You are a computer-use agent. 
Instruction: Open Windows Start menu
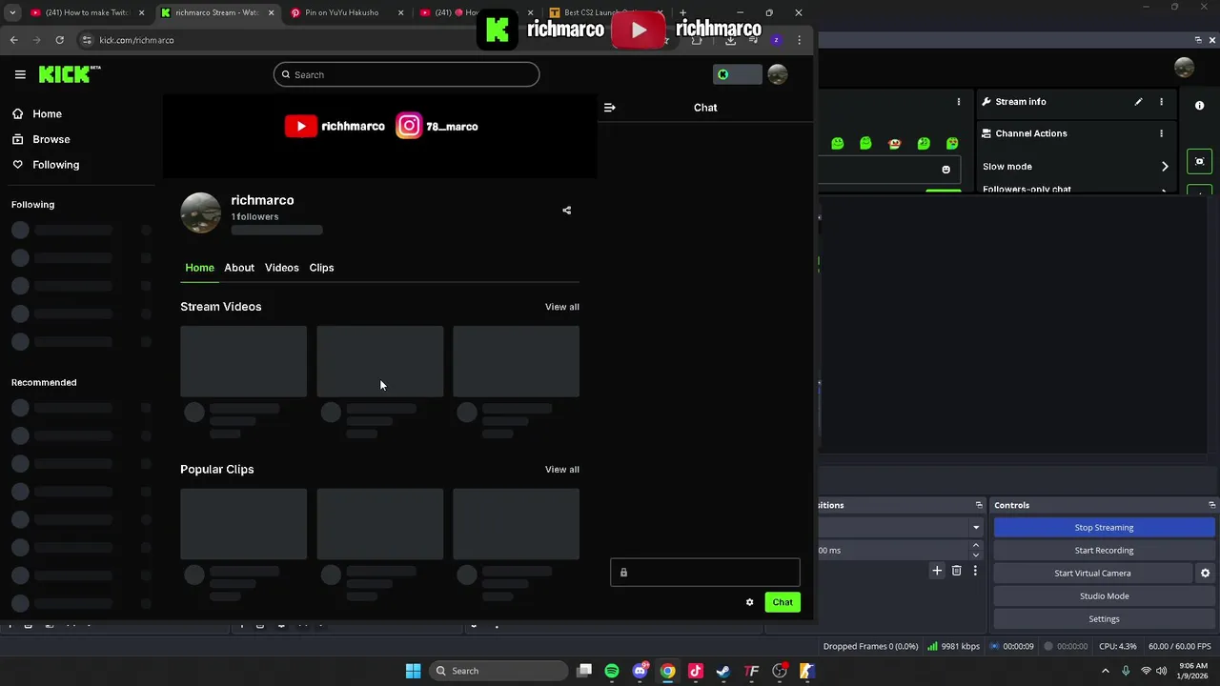point(413,671)
